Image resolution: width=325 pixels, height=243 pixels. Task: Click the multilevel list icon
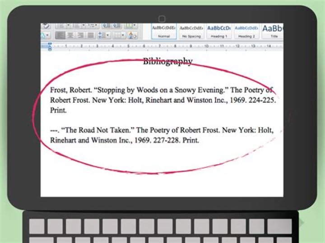point(91,26)
